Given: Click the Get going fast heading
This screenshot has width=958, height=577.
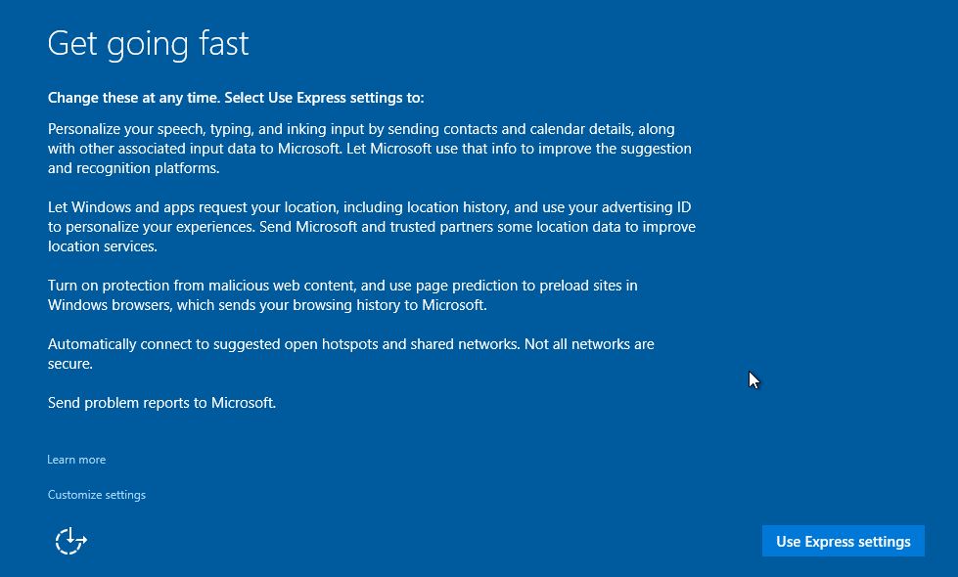Looking at the screenshot, I should click(149, 44).
